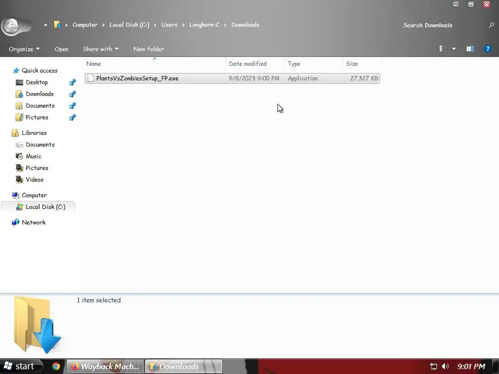Click the Network globe icon
The image size is (499, 374).
click(x=15, y=223)
